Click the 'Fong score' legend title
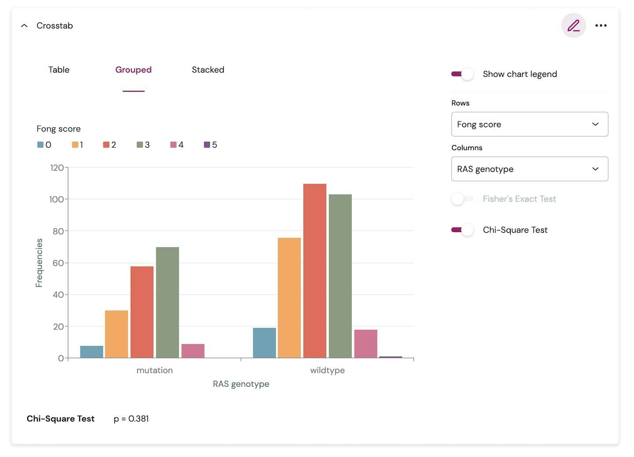 59,129
